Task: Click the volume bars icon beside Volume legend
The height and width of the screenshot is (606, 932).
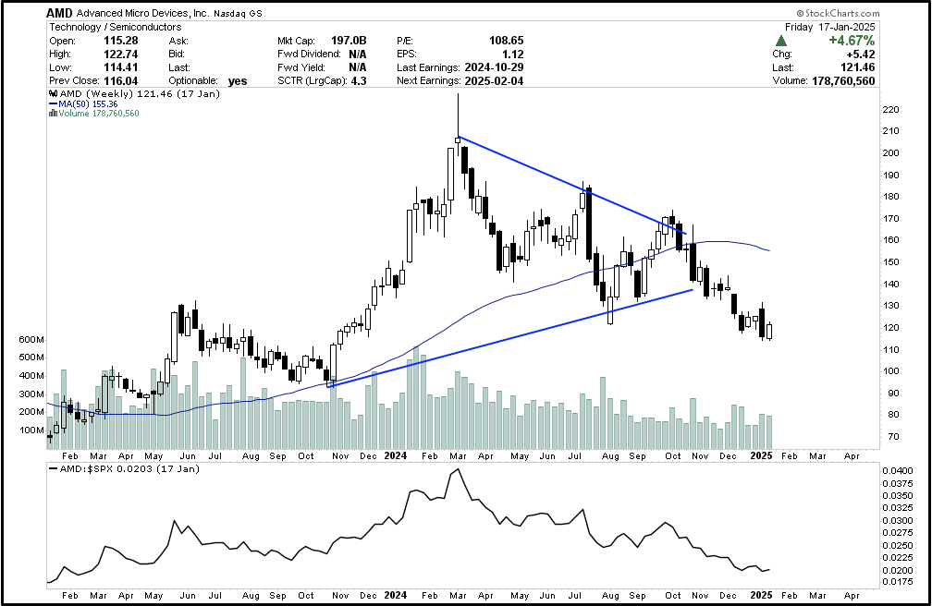Action: 53,114
